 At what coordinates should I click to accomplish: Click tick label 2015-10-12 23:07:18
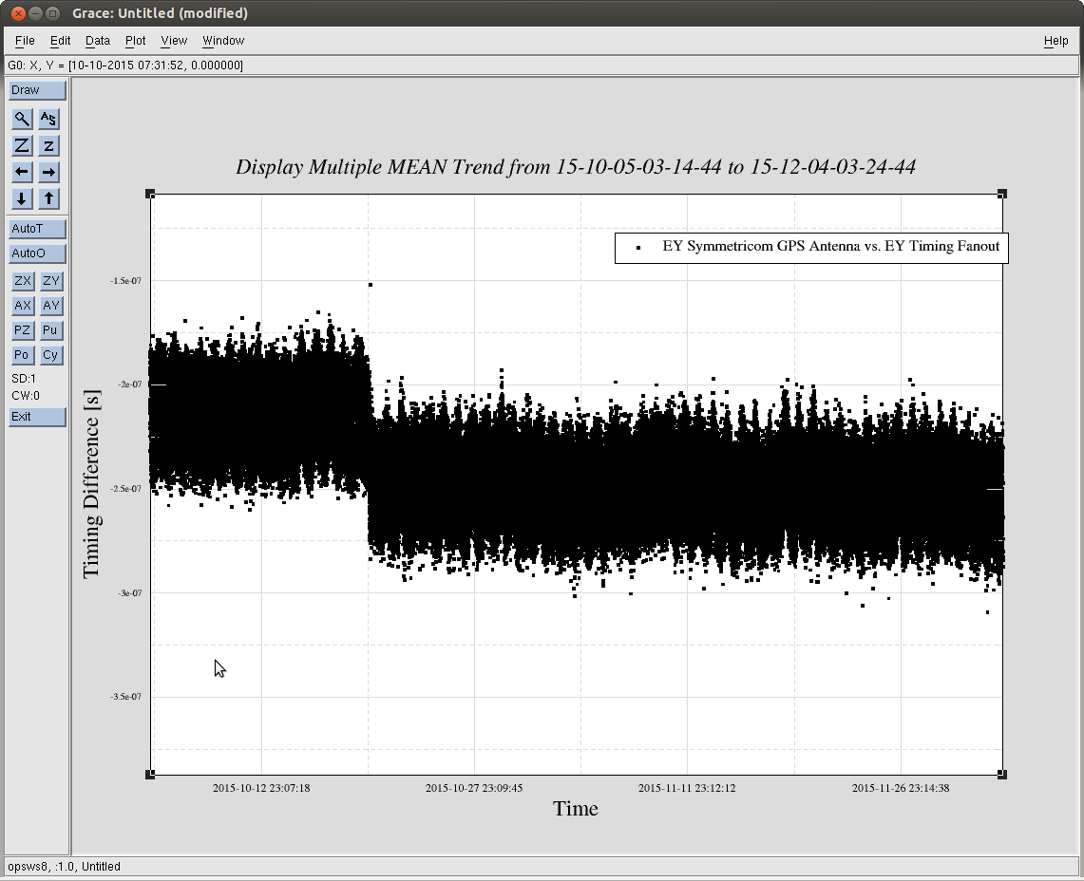click(x=261, y=788)
